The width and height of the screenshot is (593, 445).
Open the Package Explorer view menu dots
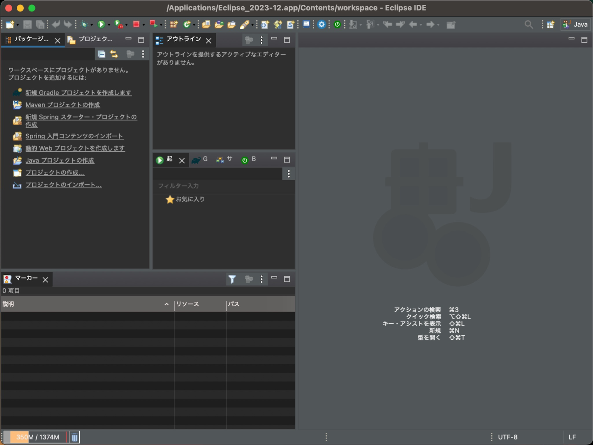[143, 54]
